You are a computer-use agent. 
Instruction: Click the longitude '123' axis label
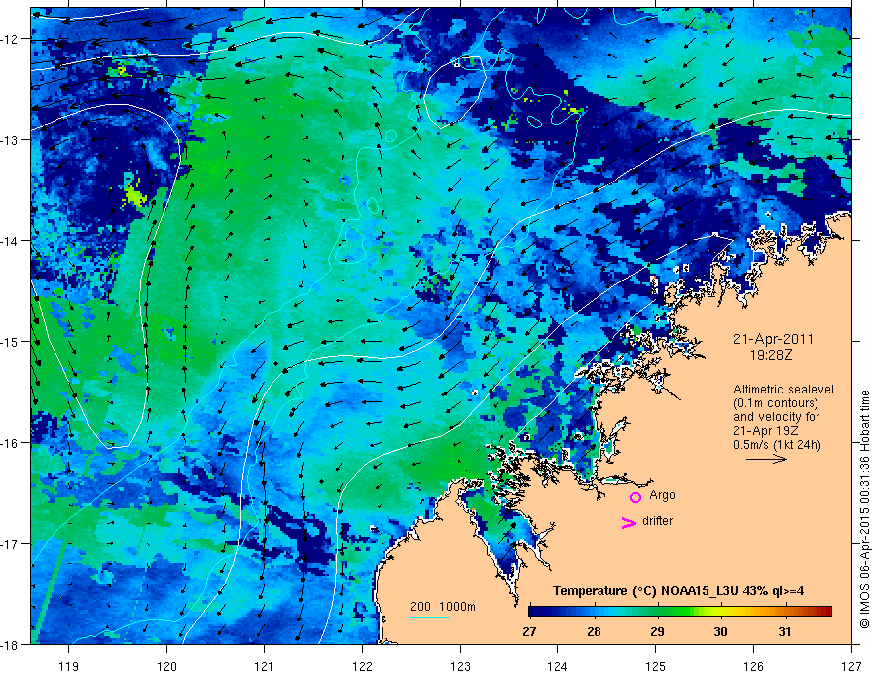point(460,666)
